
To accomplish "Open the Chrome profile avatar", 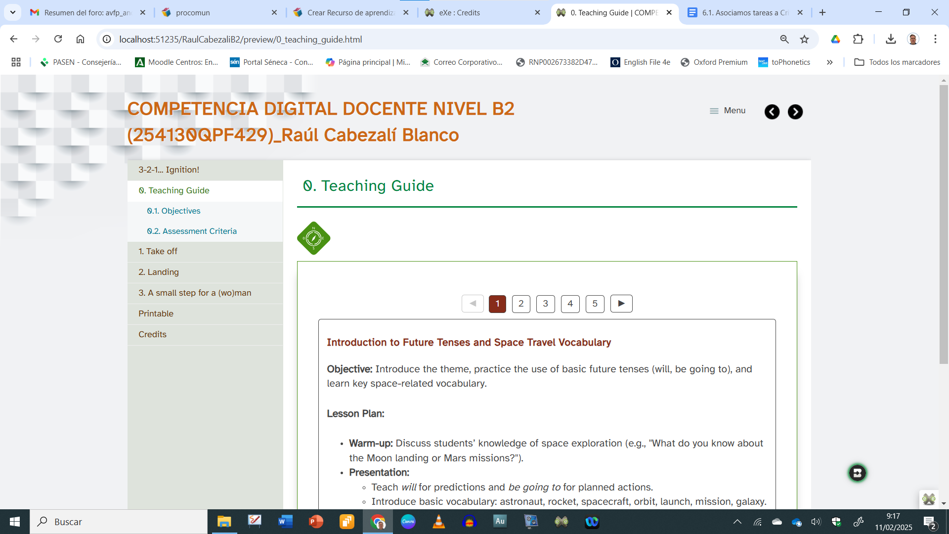I will click(x=913, y=39).
